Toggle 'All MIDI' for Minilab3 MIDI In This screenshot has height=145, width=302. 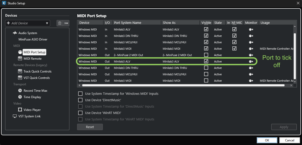point(234,48)
